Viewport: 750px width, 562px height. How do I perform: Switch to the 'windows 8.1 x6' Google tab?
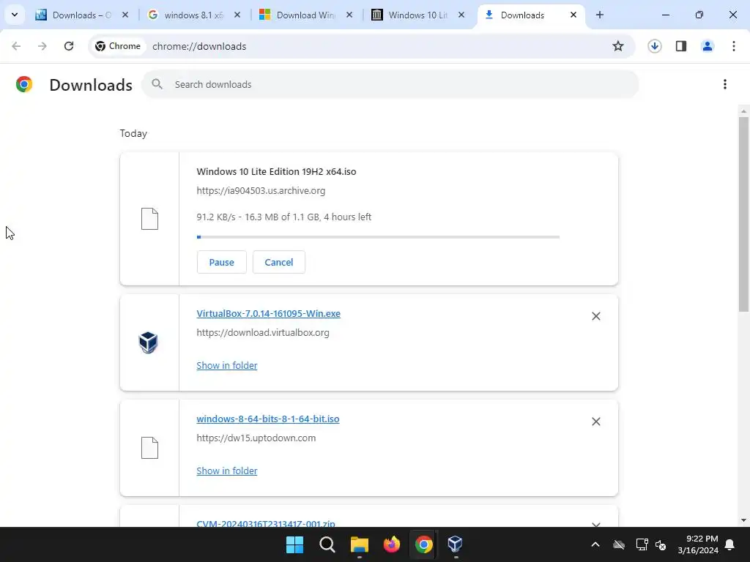coord(193,15)
